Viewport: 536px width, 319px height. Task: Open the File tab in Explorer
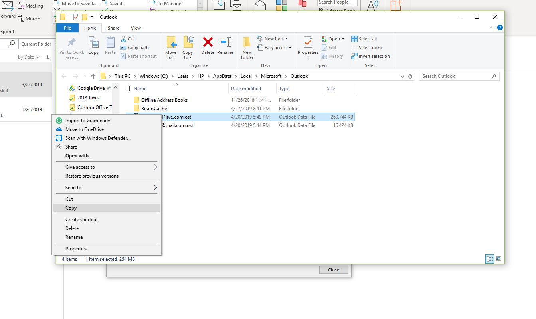pos(67,28)
